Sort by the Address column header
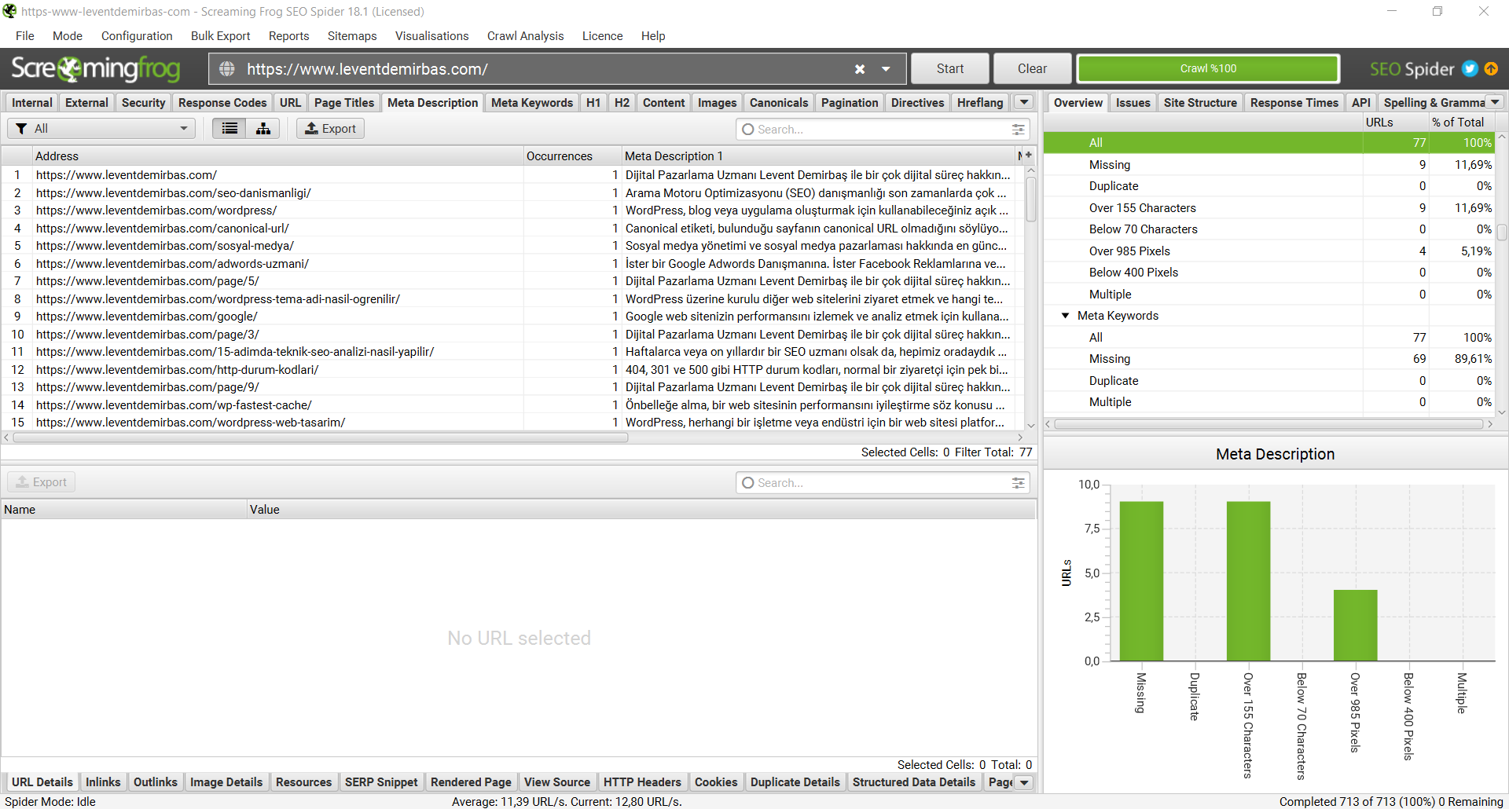Screen dimensions: 1509x809 tap(277, 156)
